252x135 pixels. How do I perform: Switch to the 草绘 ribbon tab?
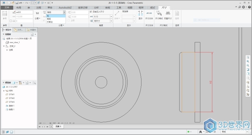coord(50,8)
